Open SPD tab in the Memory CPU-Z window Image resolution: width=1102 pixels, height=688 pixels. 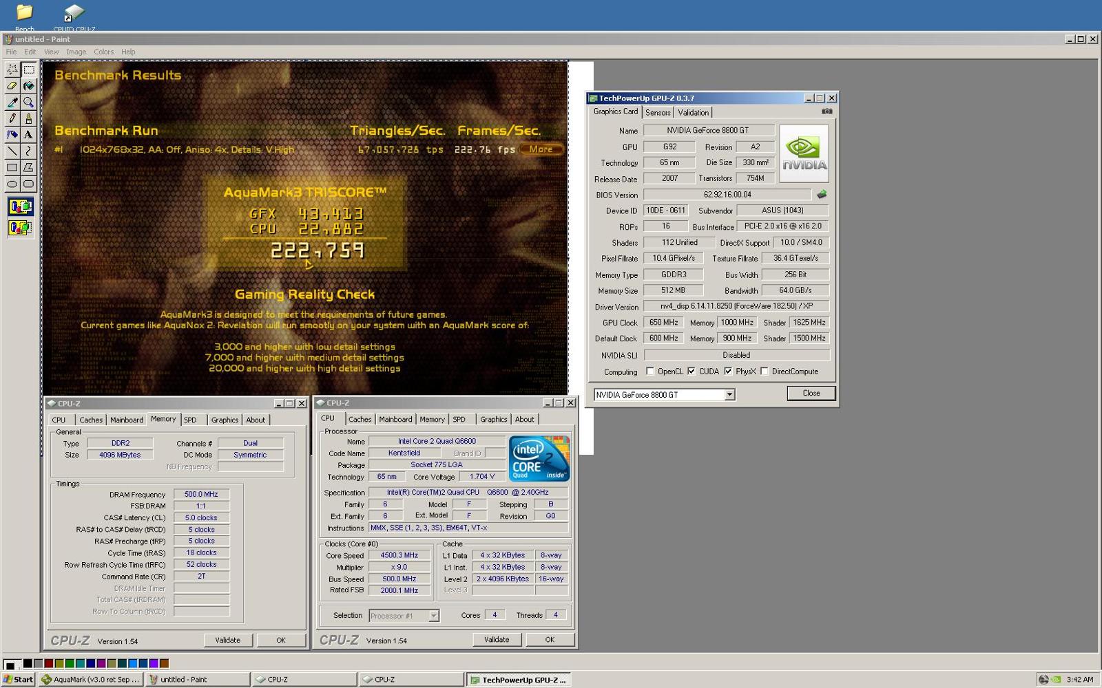190,420
